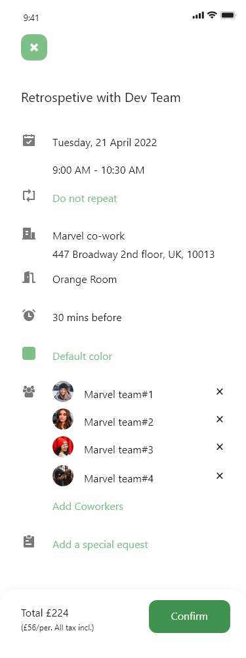Open the Do not repeat option
This screenshot has width=246, height=658.
pyautogui.click(x=85, y=199)
